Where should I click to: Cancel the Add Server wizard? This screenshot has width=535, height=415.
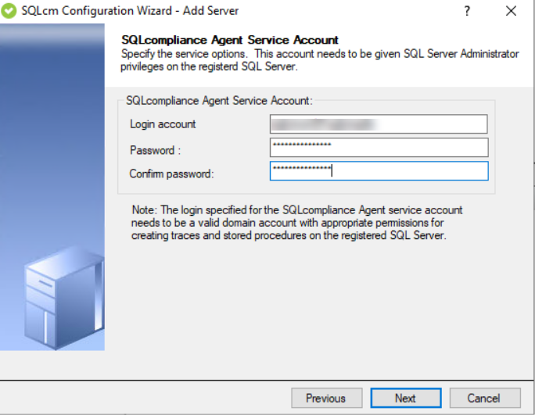pyautogui.click(x=484, y=398)
